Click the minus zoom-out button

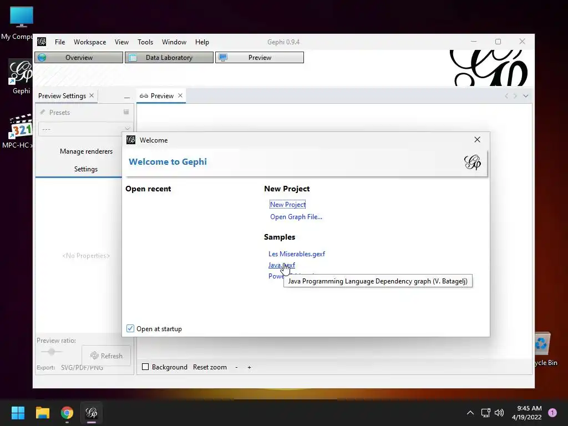(236, 367)
